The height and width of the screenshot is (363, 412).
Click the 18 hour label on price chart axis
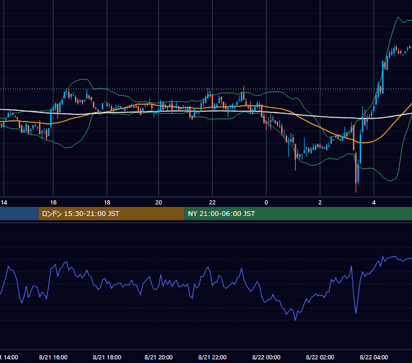(x=107, y=203)
